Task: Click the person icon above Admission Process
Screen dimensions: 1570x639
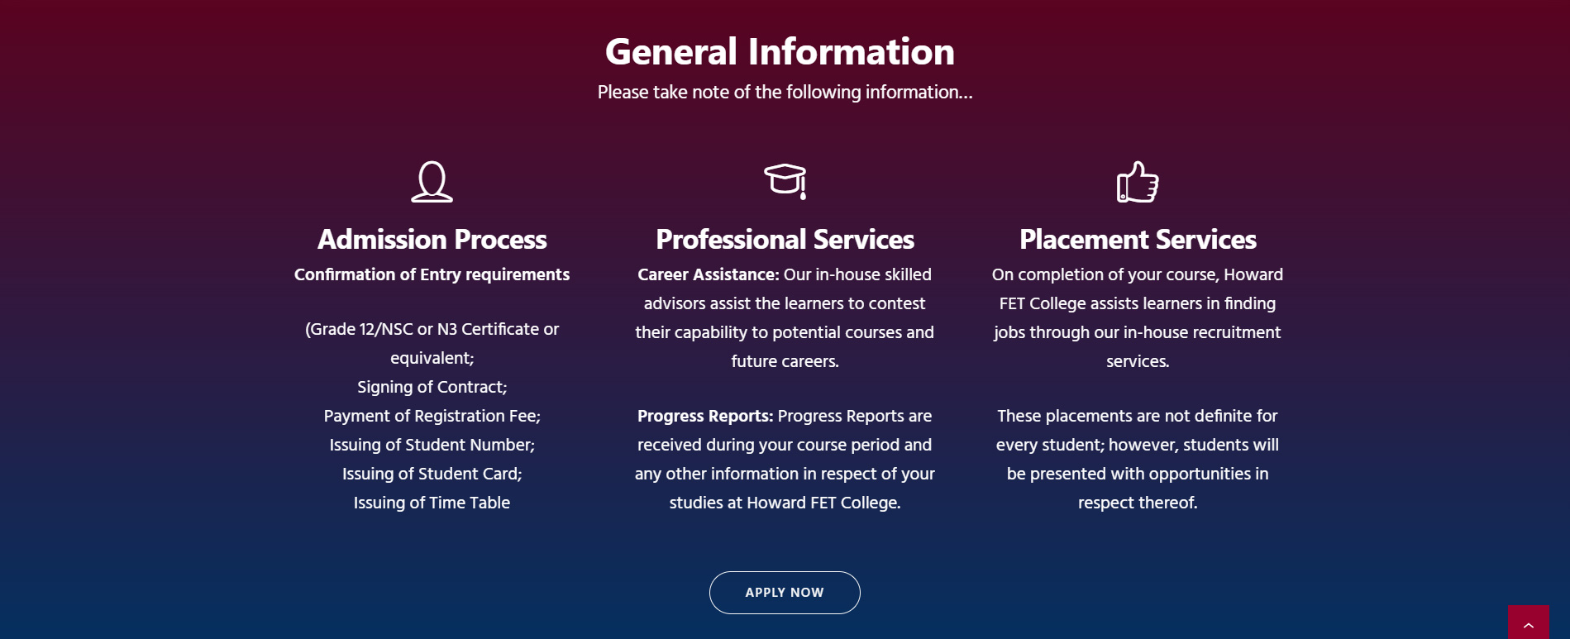Action: pos(432,182)
